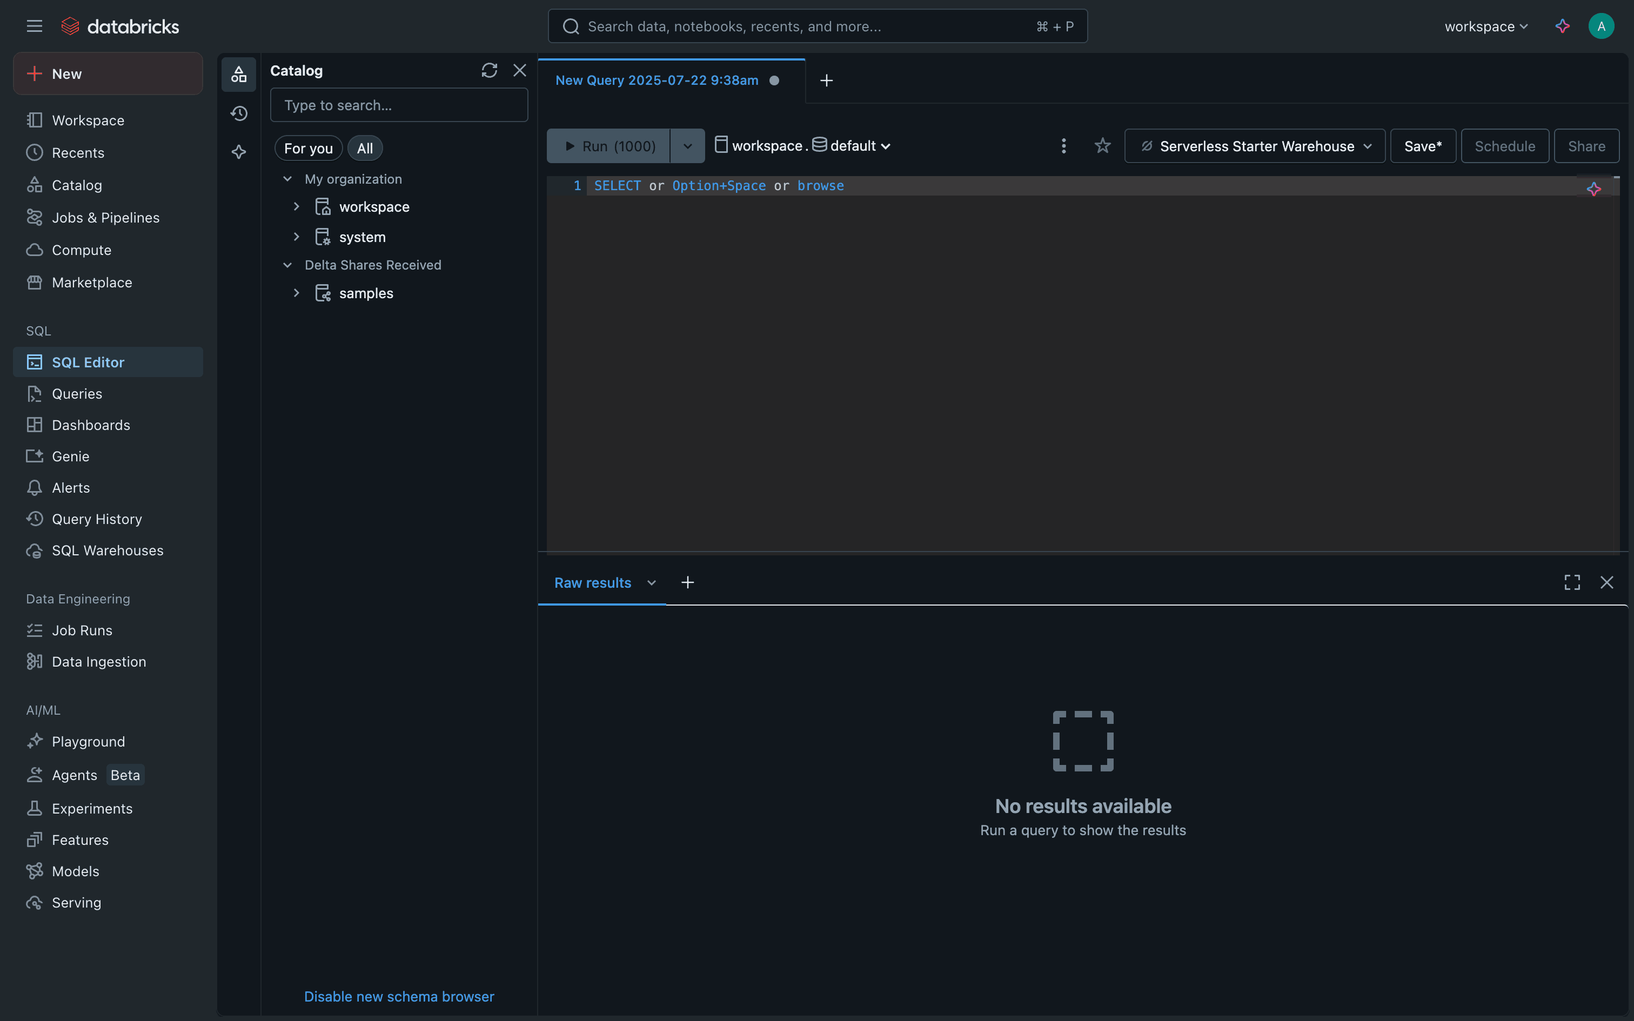Open the query options kebab menu
The image size is (1634, 1021).
coord(1063,145)
